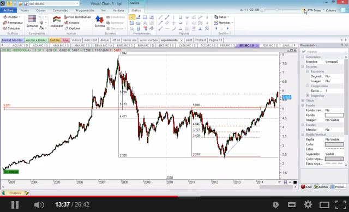Pick the Rejilla Color swatch
Screen dimensions: 349x212
(x=334, y=144)
